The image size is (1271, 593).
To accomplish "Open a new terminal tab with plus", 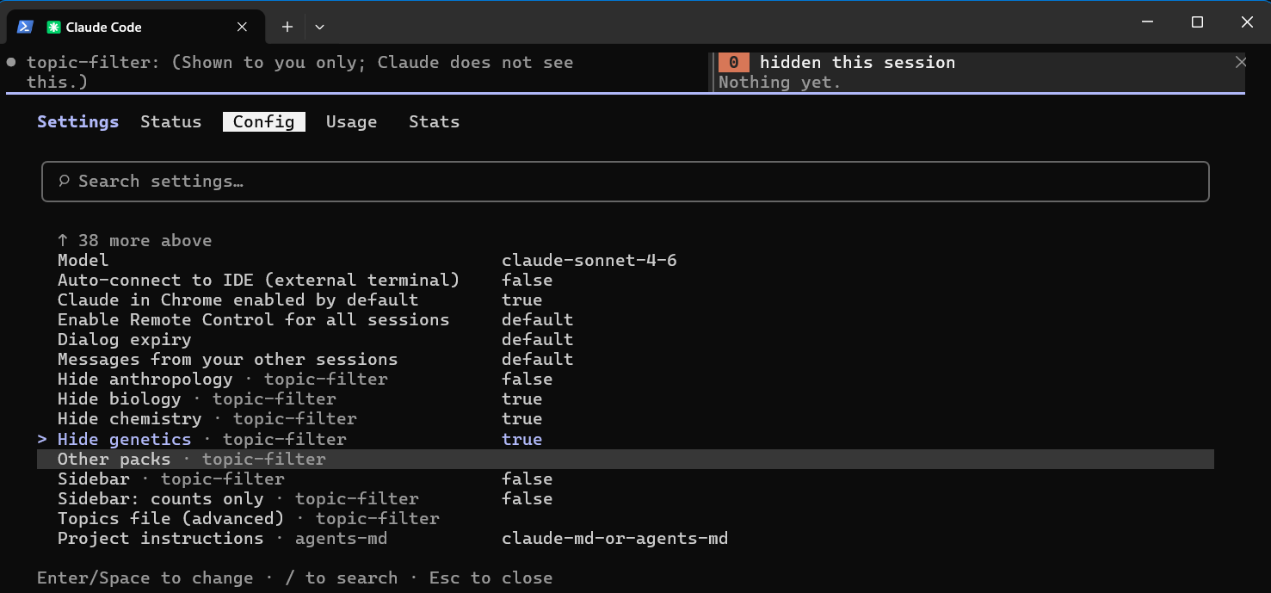I will (x=287, y=27).
